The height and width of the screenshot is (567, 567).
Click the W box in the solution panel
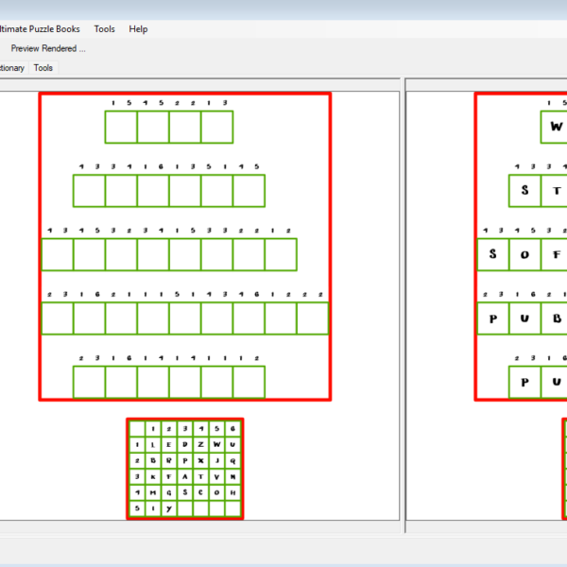pos(555,127)
